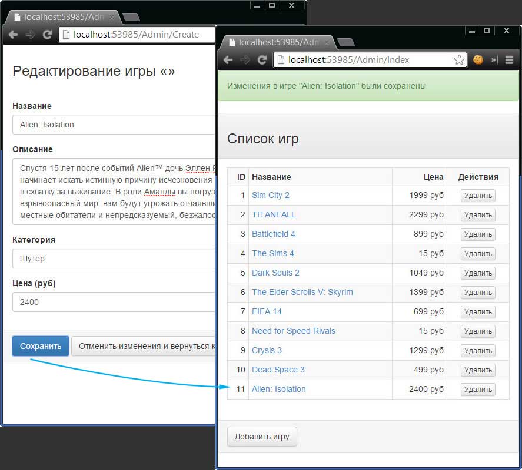
Task: Open Chrome menu in Admin/Index window
Action: [509, 60]
